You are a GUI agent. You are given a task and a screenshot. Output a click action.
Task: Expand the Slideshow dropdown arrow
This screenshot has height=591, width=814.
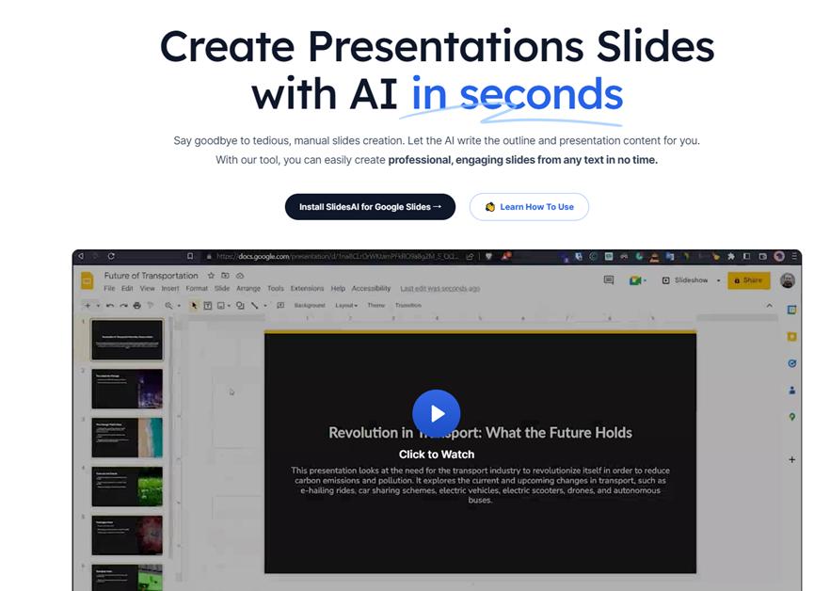coord(718,280)
